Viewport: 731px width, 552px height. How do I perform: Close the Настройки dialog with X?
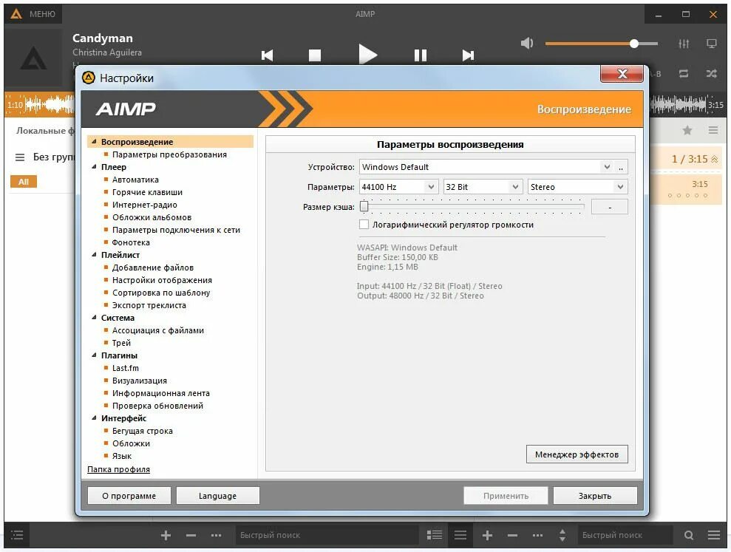tap(622, 74)
